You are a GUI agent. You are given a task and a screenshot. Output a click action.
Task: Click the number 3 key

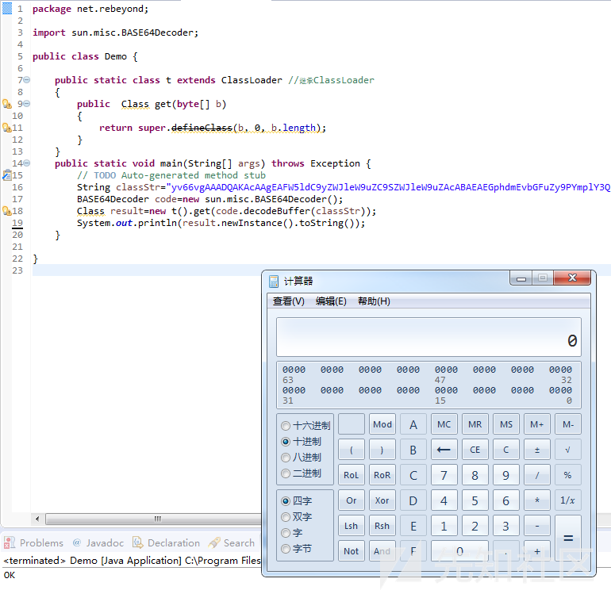(505, 526)
